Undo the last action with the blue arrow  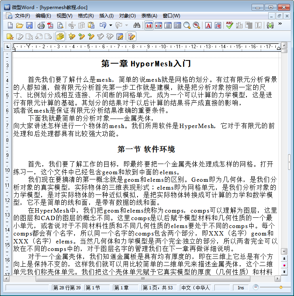103,25
